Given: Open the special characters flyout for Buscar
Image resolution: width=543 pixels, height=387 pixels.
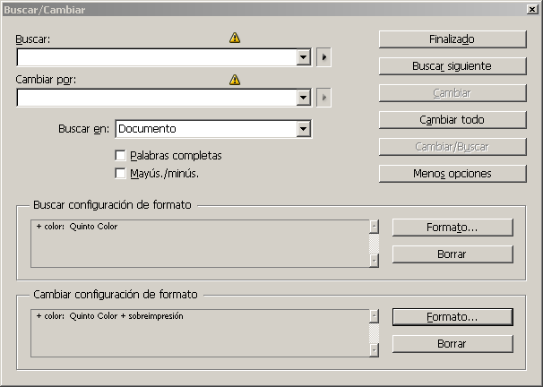Looking at the screenshot, I should (323, 57).
